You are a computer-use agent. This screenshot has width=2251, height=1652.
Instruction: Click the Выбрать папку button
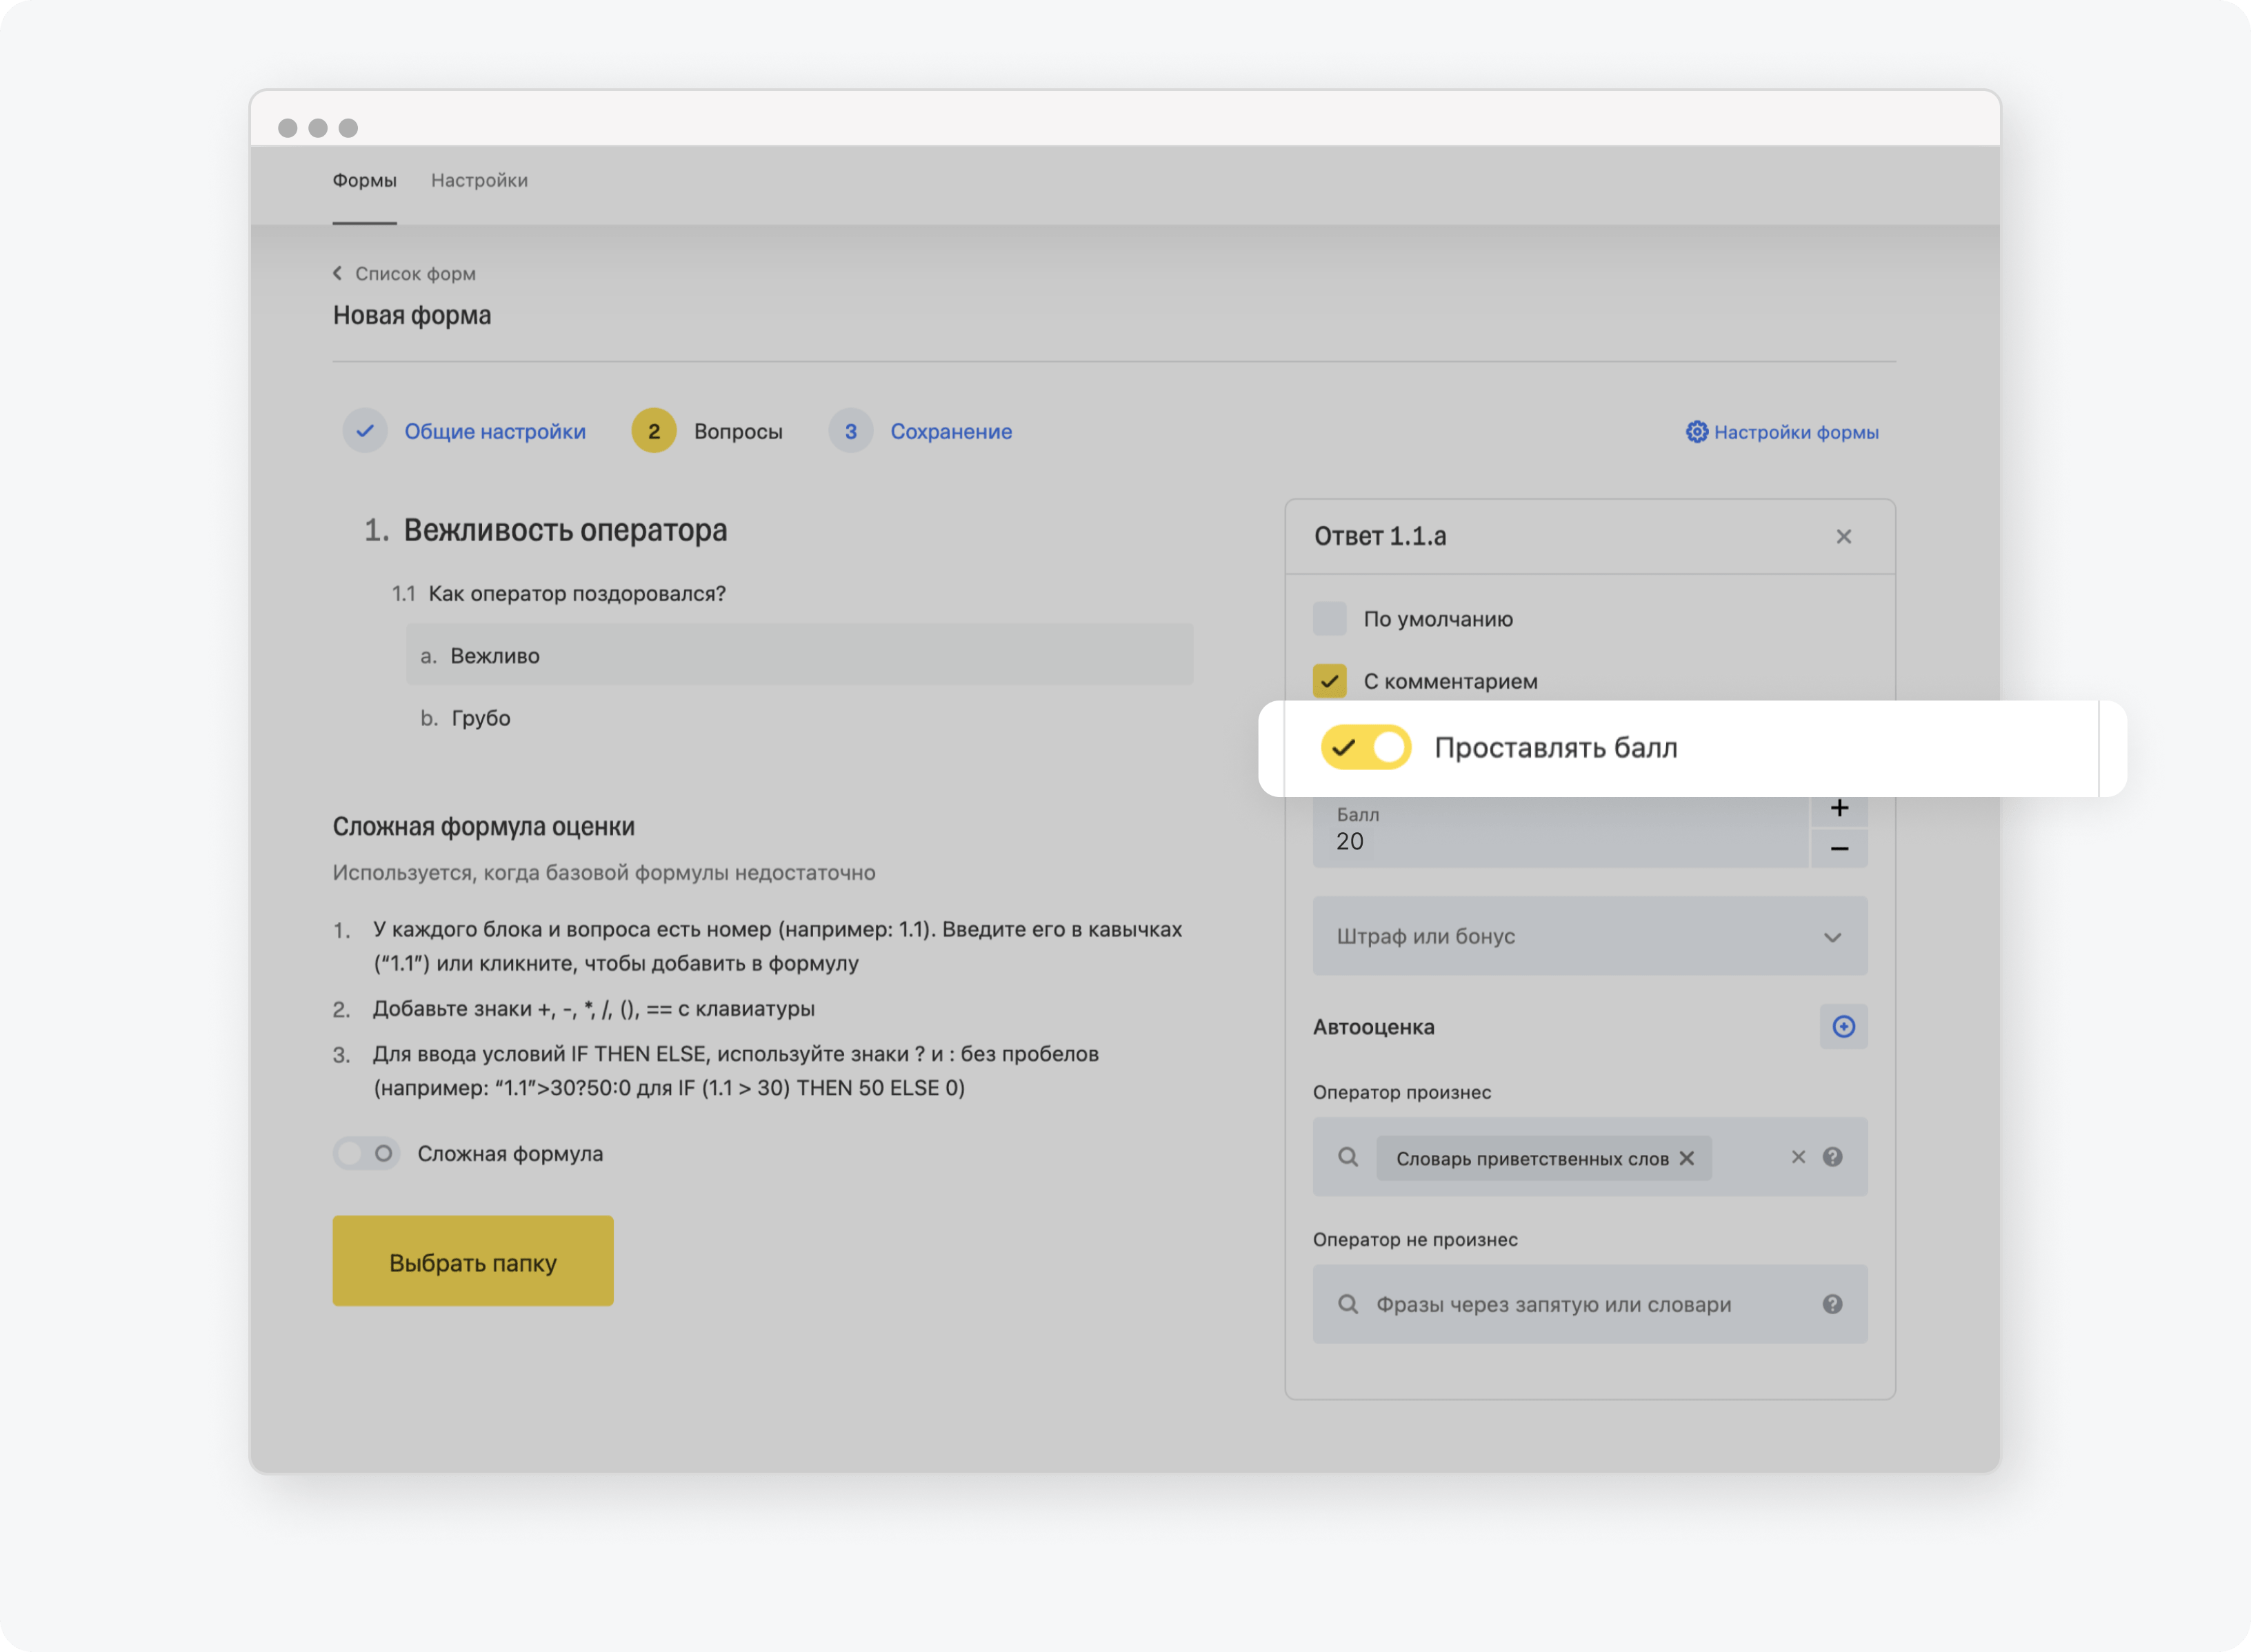[x=473, y=1261]
